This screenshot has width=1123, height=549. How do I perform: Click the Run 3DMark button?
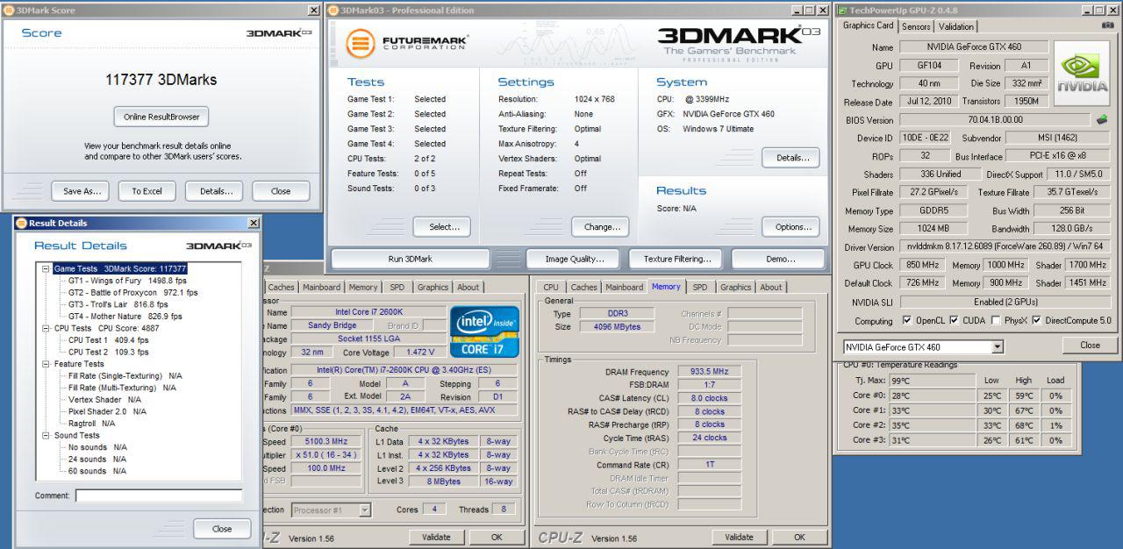[x=411, y=259]
